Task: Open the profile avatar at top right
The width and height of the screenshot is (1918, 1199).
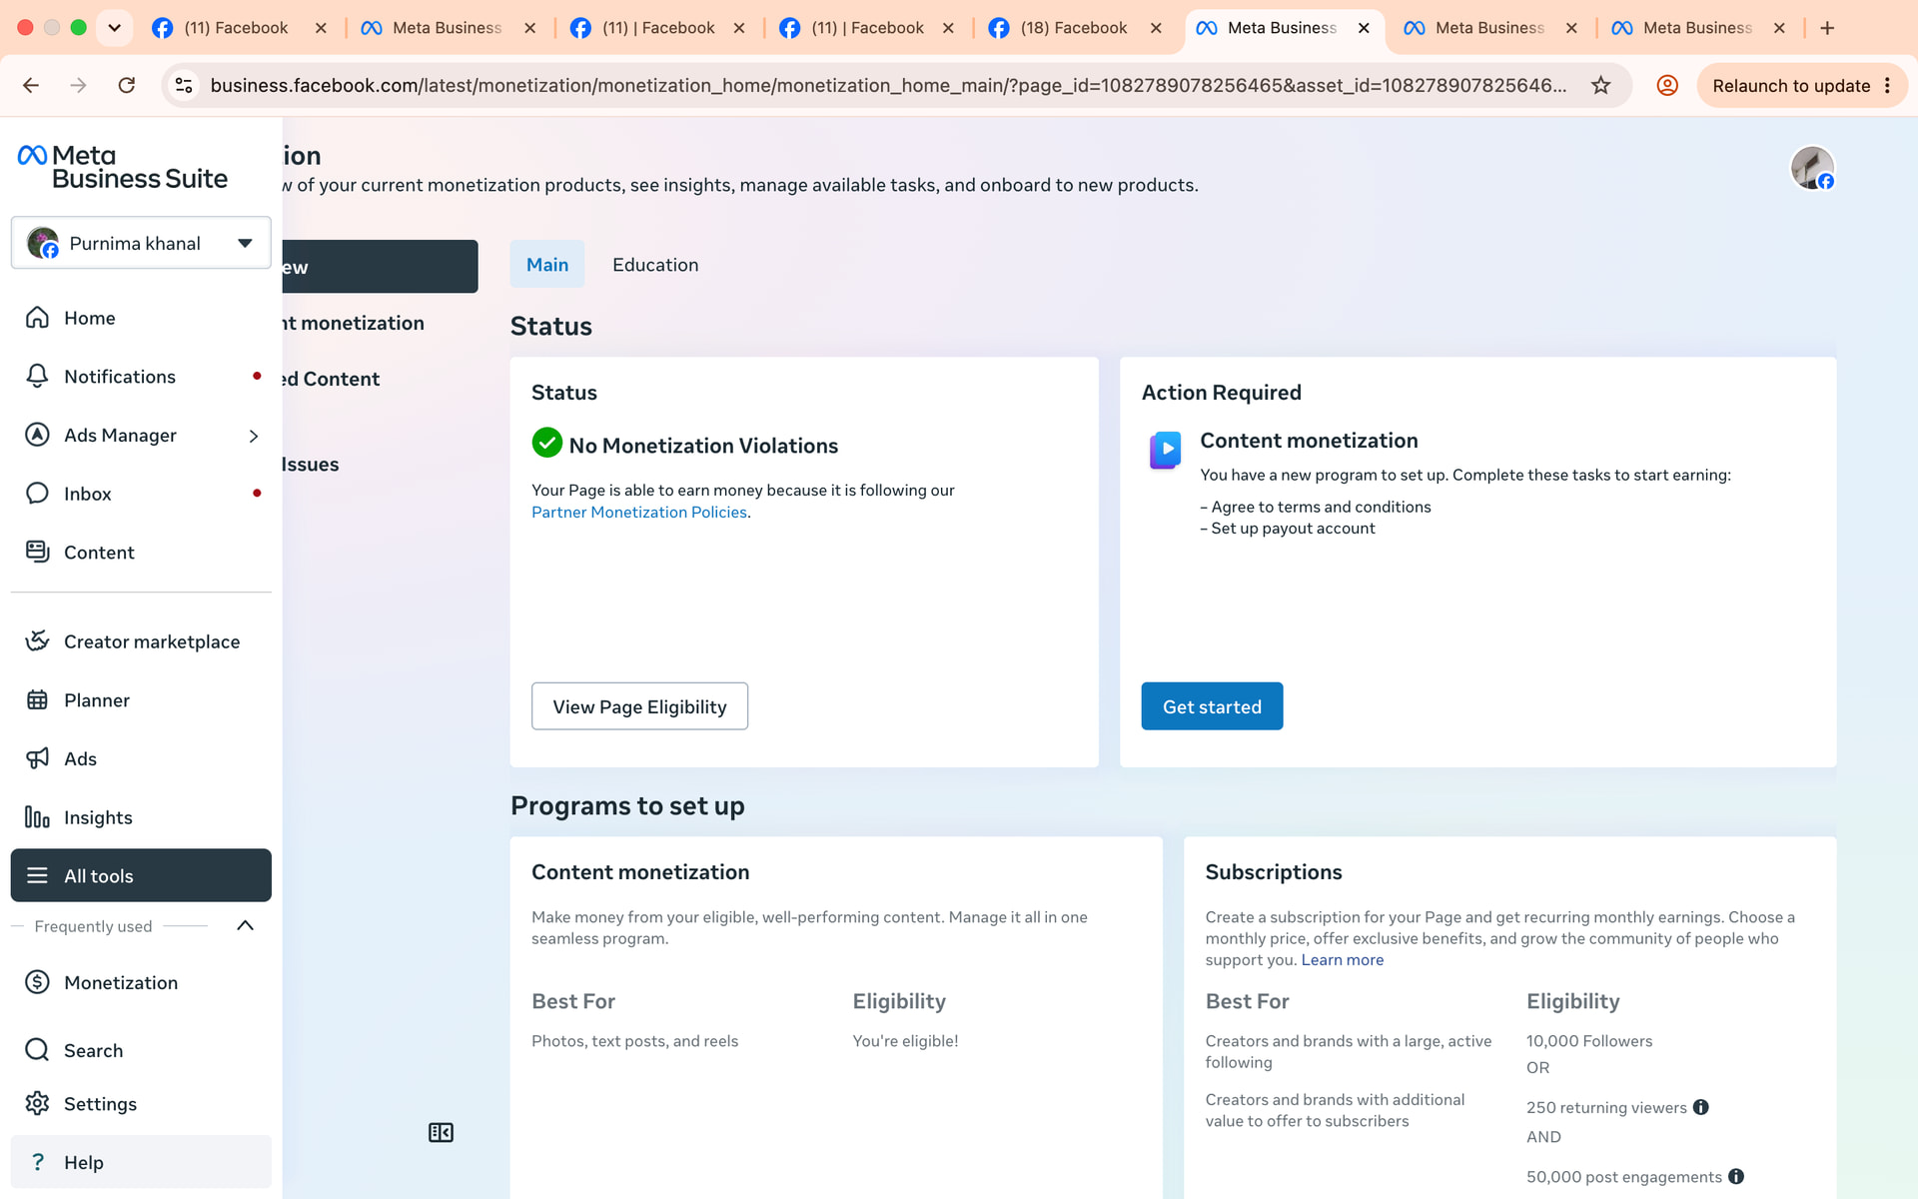Action: (1812, 167)
